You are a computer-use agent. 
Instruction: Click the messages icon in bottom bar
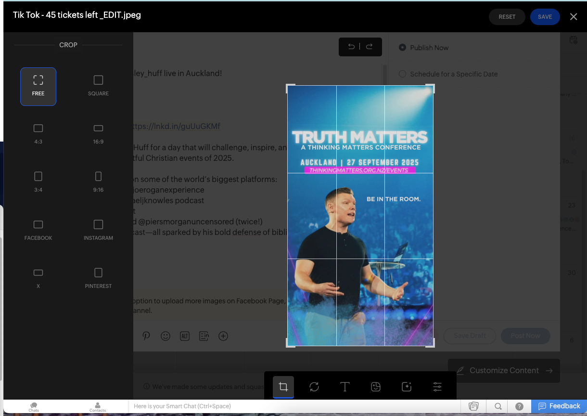pyautogui.click(x=474, y=406)
